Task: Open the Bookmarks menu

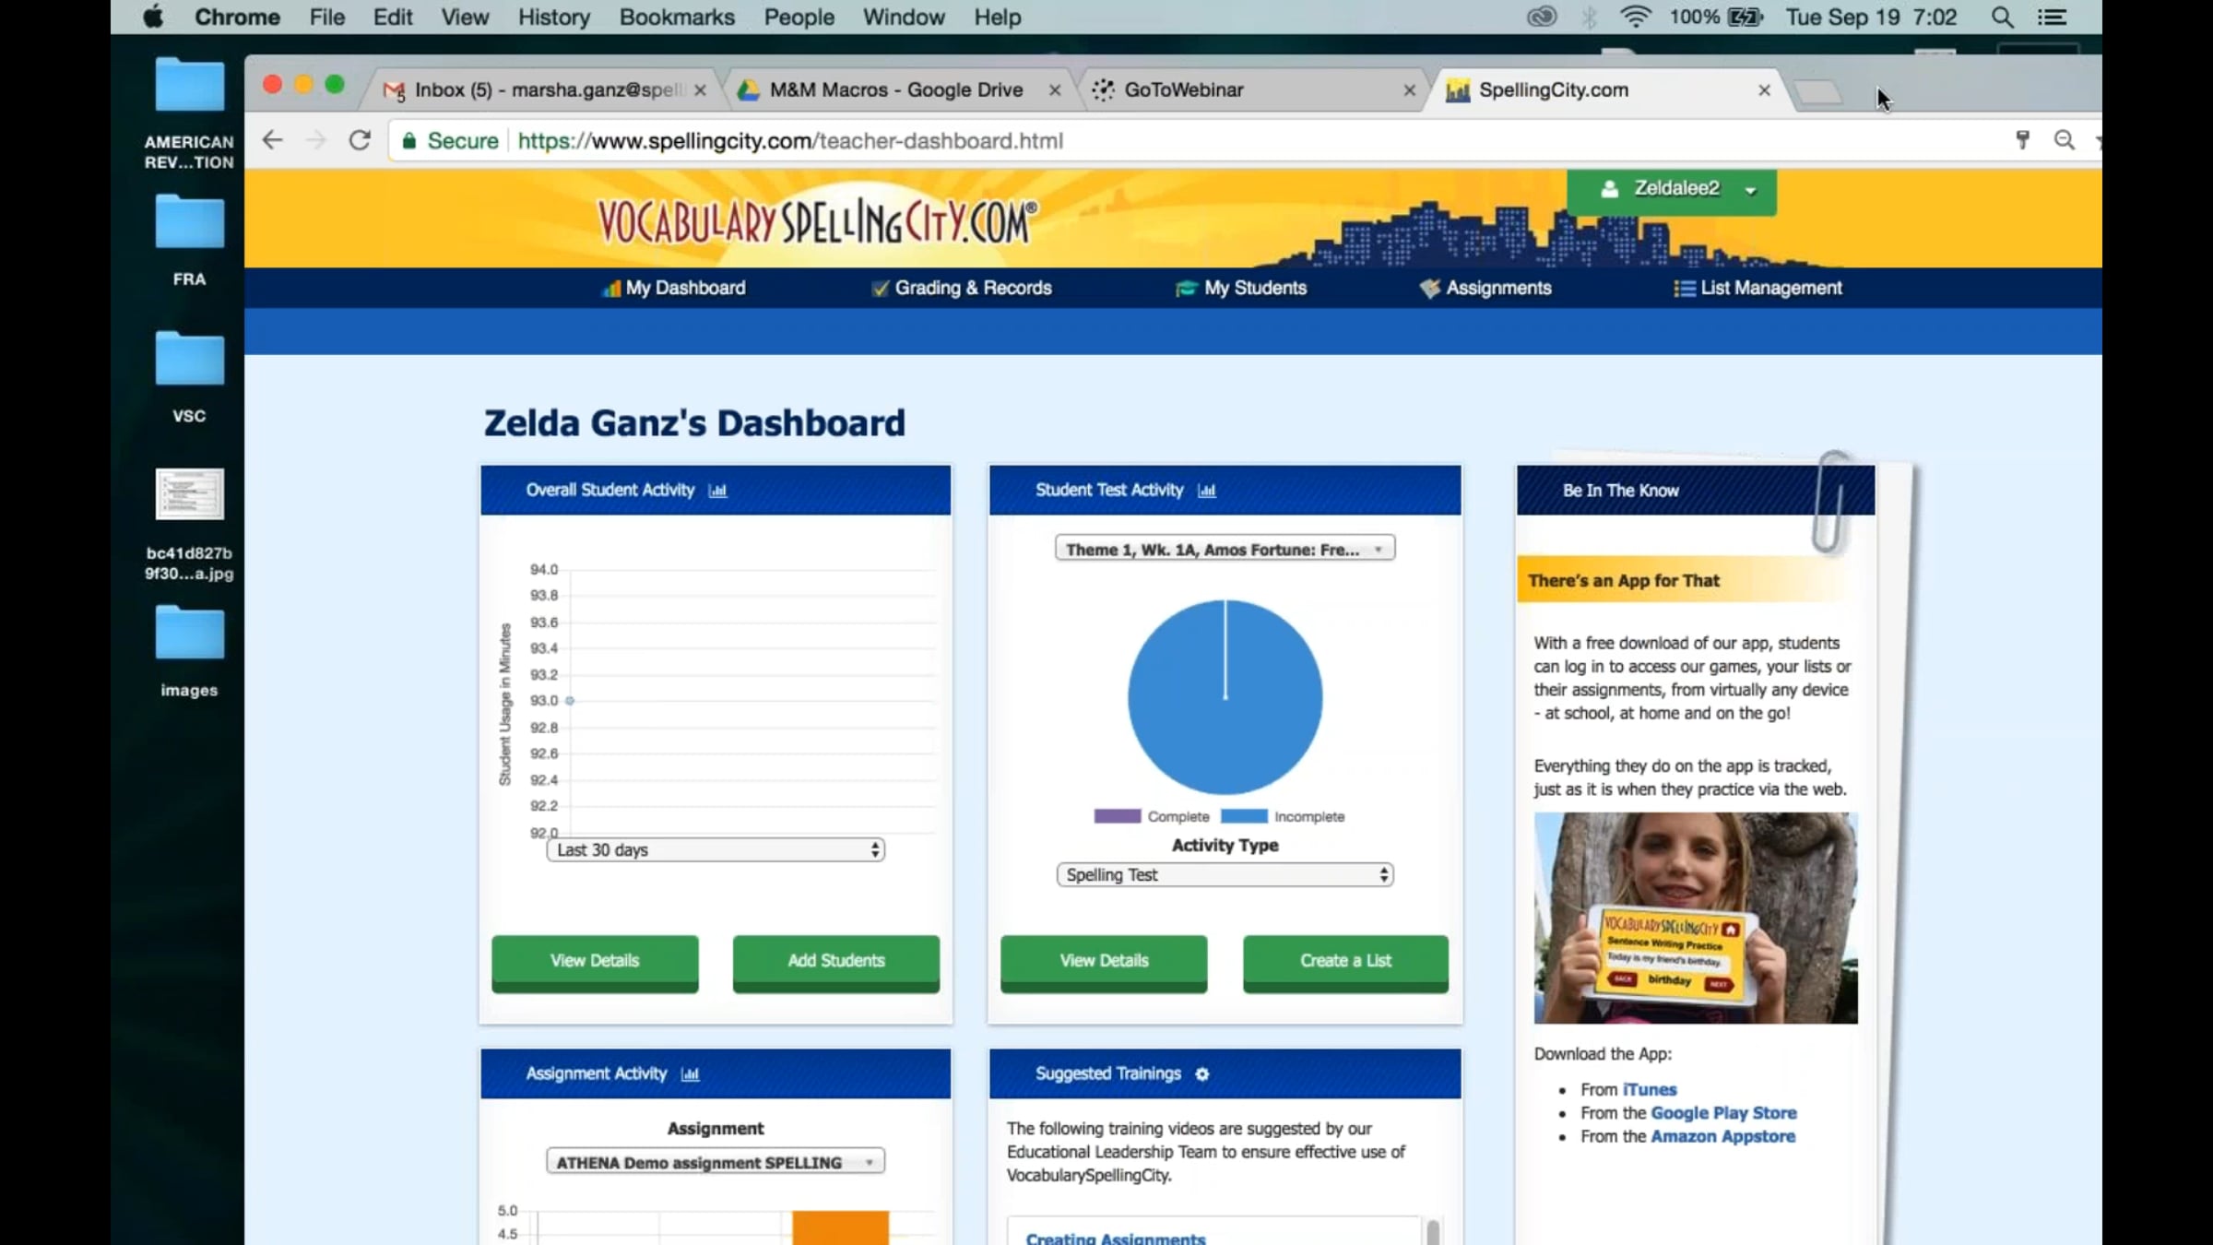Action: coord(677,18)
